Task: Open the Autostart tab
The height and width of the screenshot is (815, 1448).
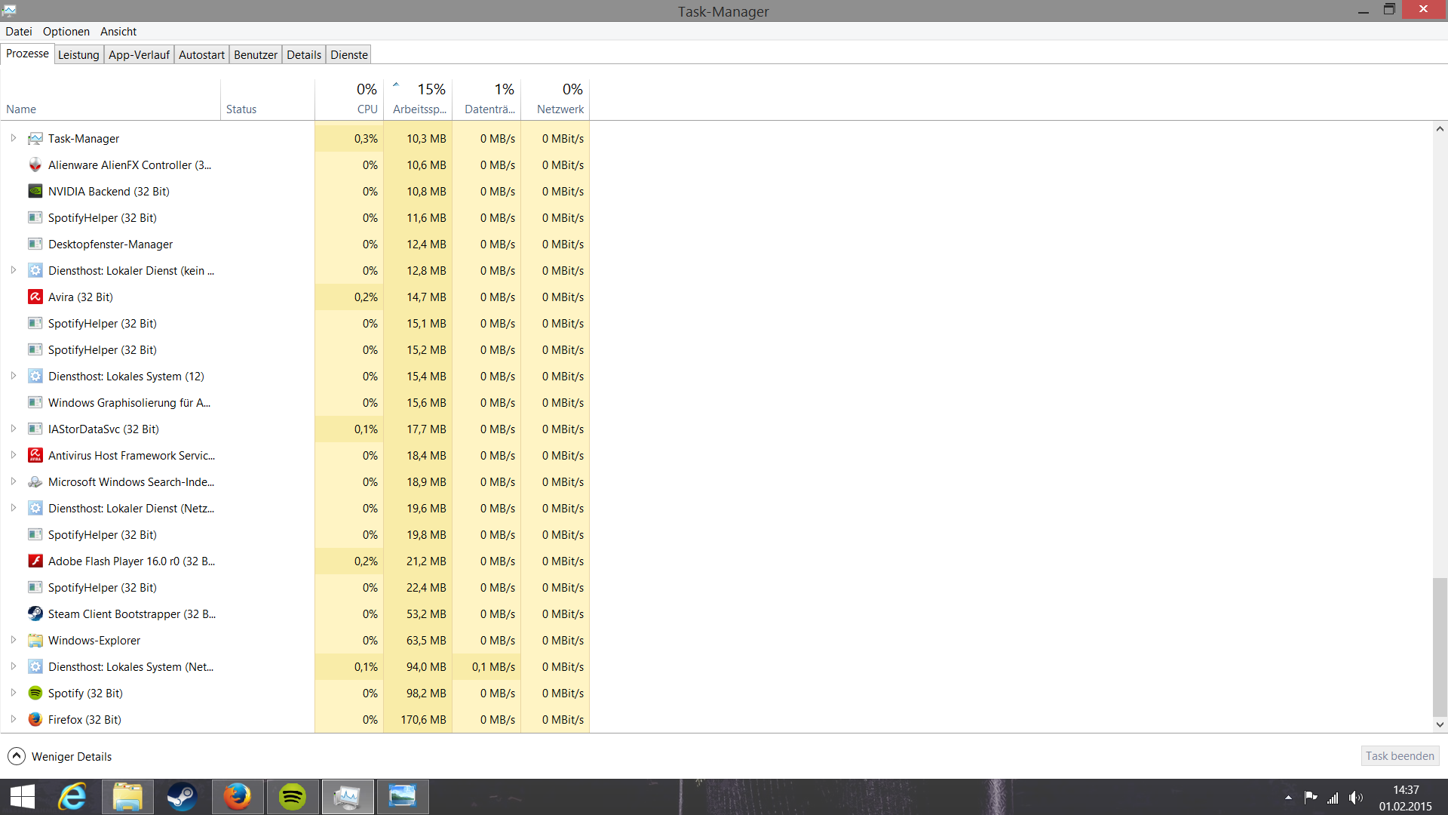Action: pos(201,54)
